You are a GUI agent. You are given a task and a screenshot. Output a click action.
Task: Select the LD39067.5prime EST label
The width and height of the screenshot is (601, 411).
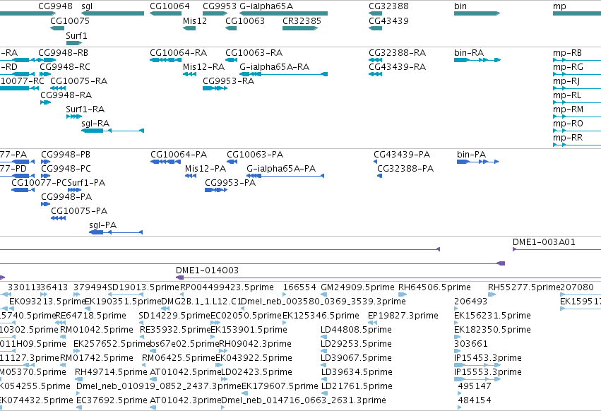pos(357,358)
